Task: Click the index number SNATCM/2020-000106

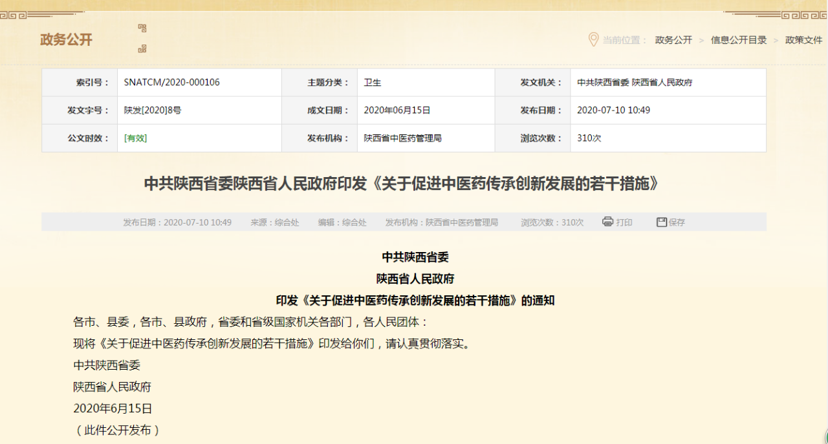Action: click(172, 83)
